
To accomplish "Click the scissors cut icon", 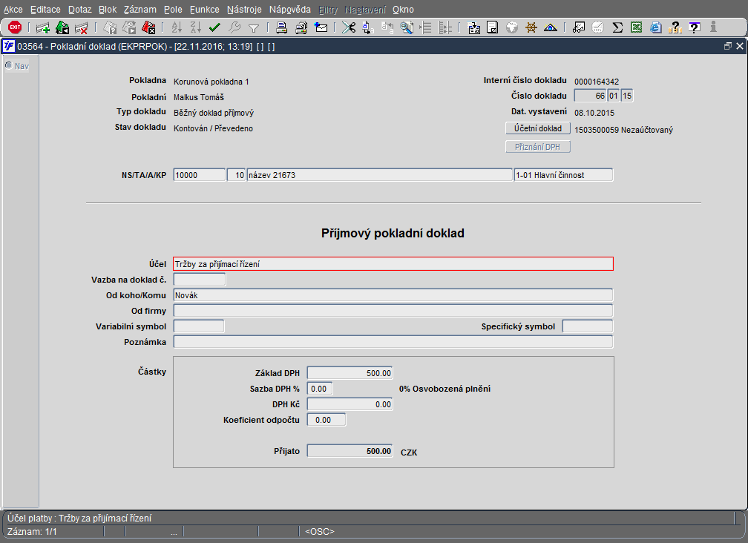I will tap(349, 27).
